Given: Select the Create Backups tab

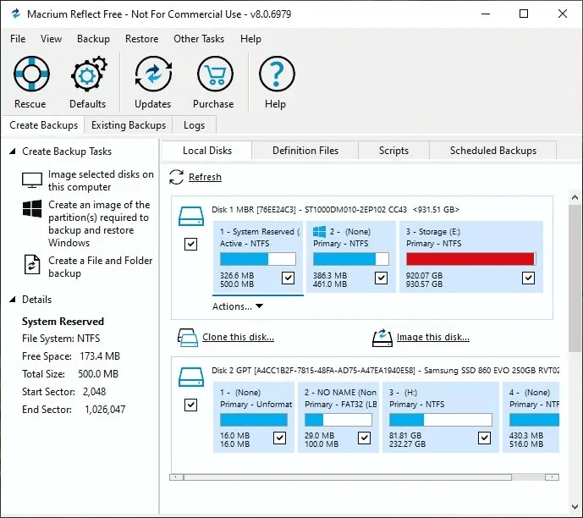Looking at the screenshot, I should [x=43, y=125].
